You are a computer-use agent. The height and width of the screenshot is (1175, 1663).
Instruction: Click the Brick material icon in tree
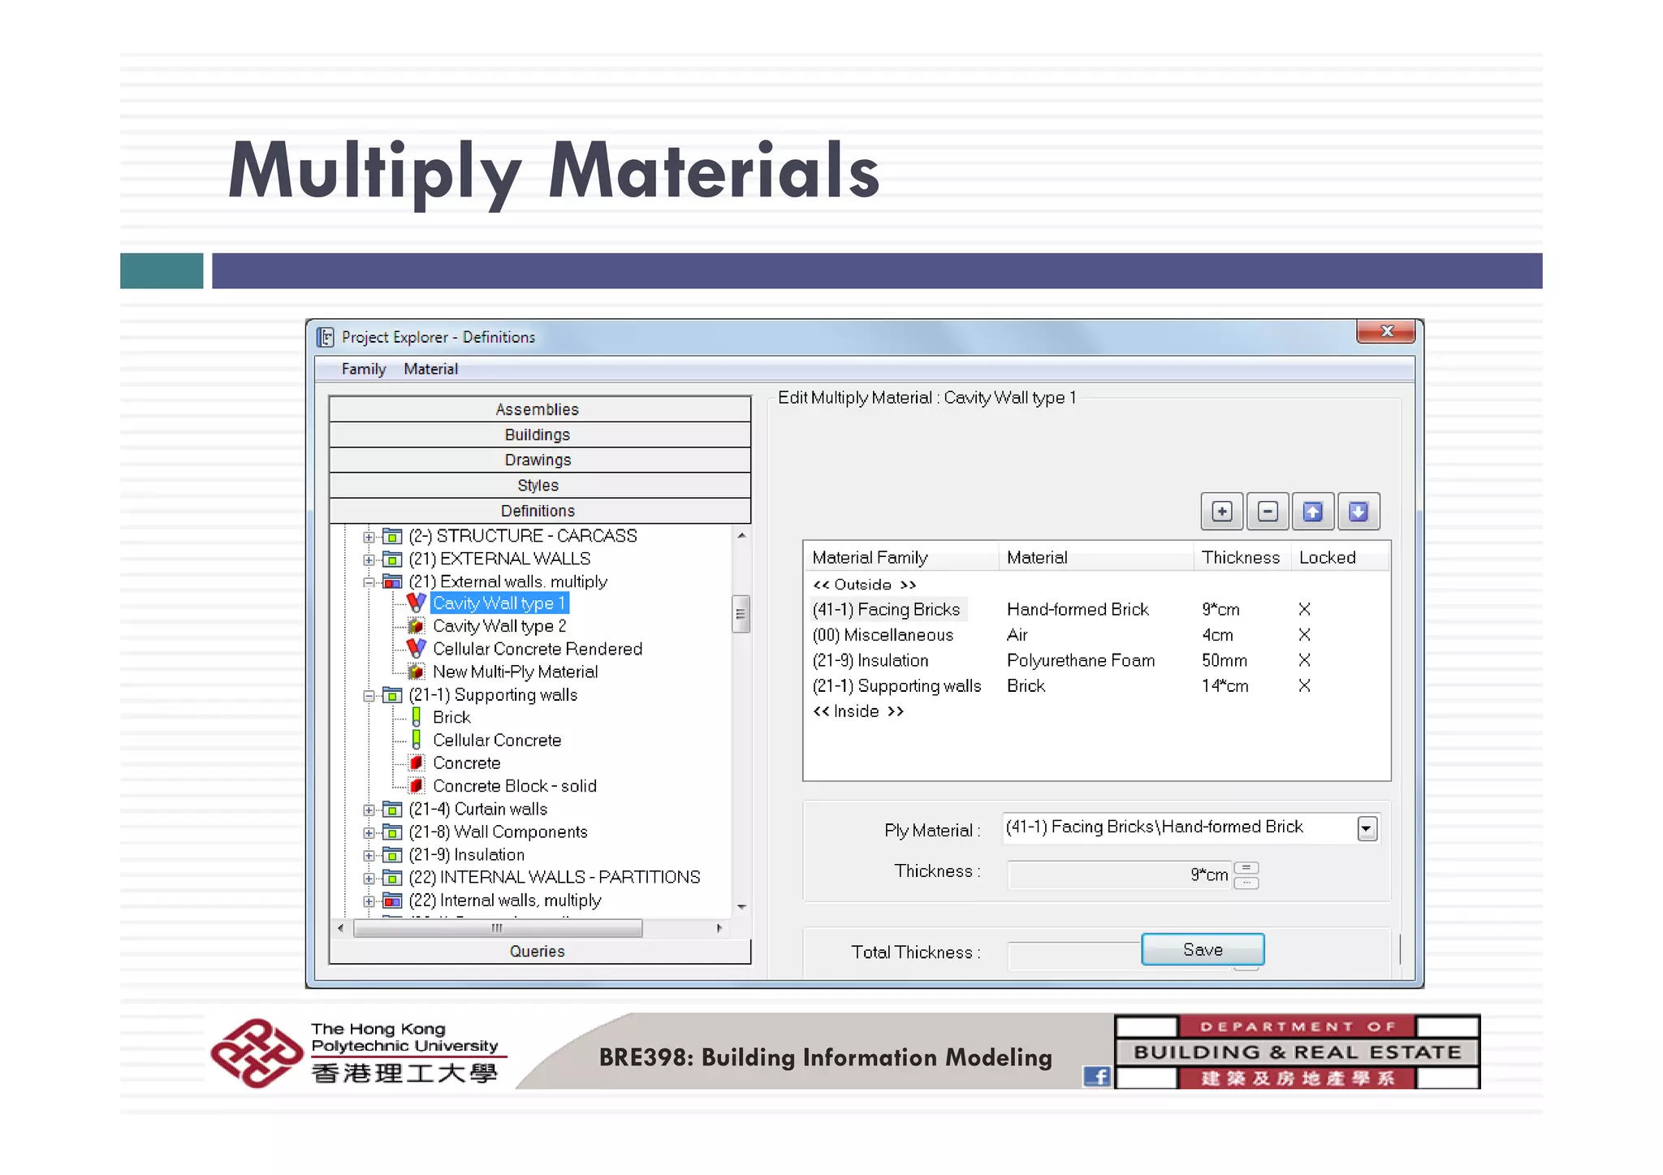[x=416, y=717]
